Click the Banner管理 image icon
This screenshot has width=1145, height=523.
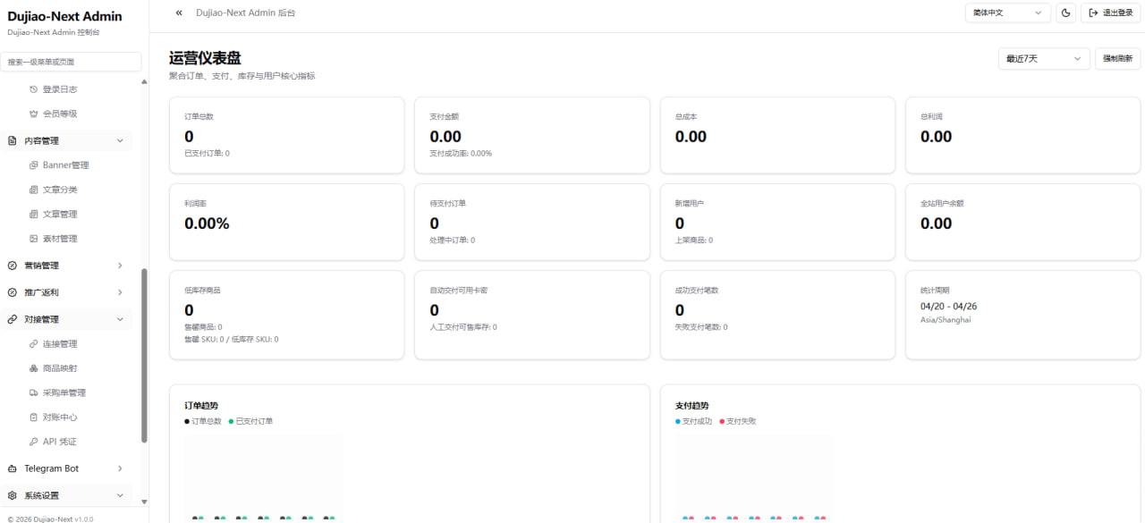pyautogui.click(x=34, y=165)
